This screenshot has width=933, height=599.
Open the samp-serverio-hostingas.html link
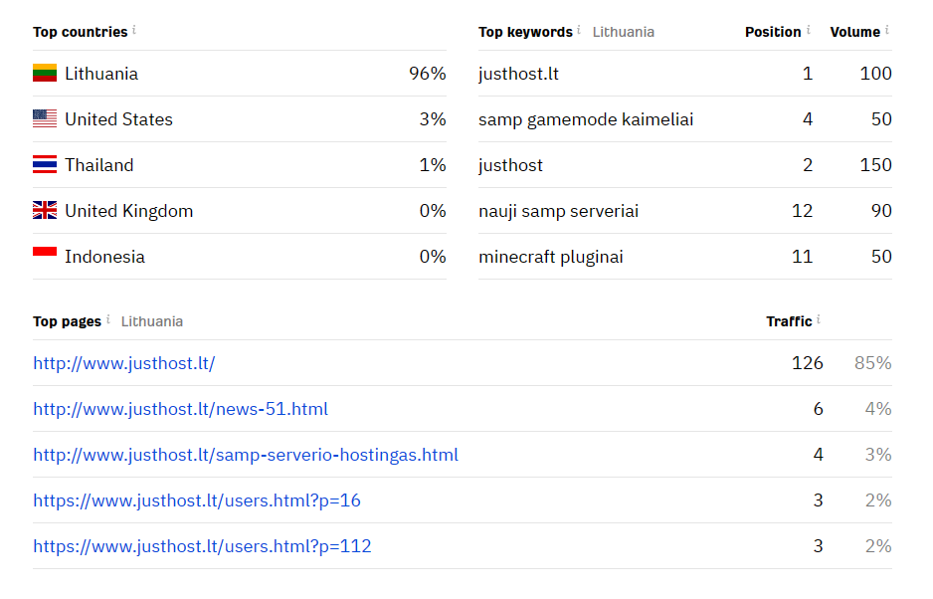coord(246,455)
